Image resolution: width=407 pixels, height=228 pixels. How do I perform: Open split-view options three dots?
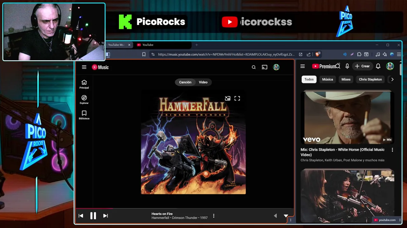pos(291,220)
